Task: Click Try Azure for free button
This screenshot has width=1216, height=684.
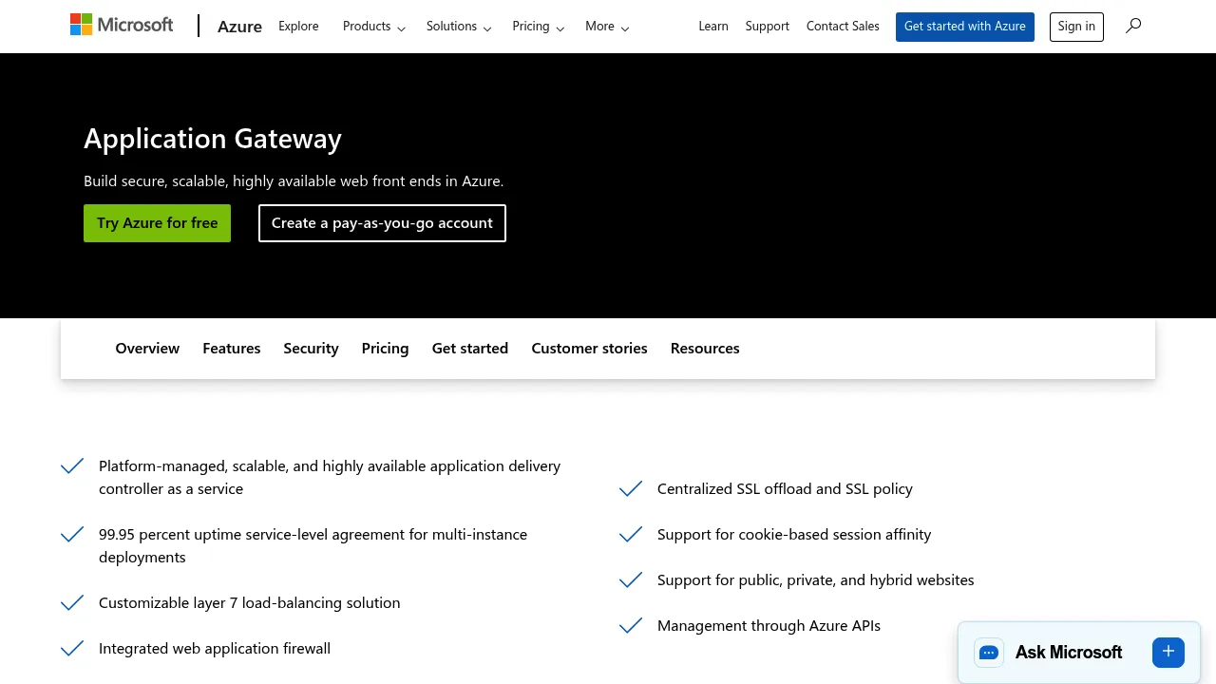Action: [158, 223]
